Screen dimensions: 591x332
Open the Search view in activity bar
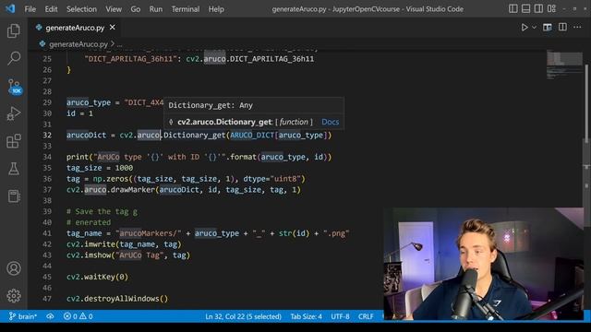click(x=14, y=58)
